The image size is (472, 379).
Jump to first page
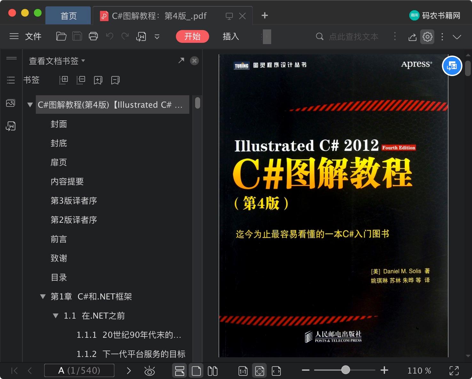point(14,371)
